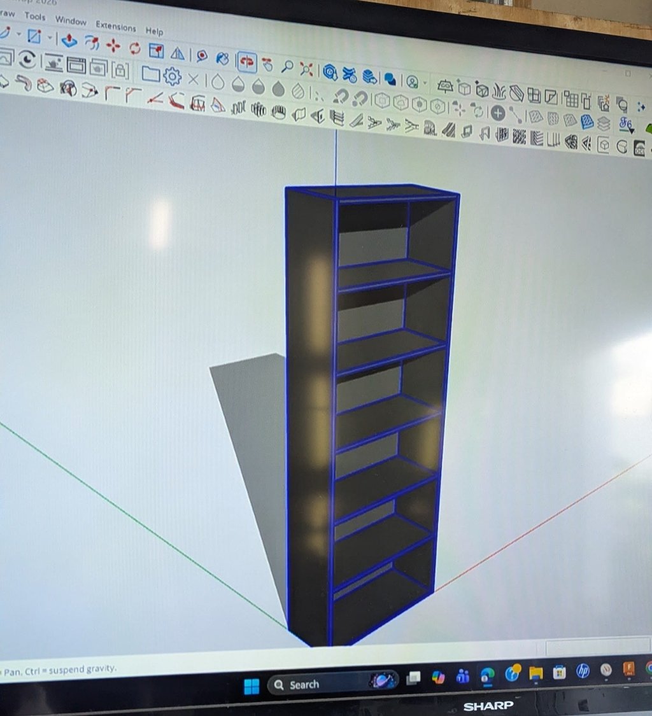Image resolution: width=652 pixels, height=716 pixels.
Task: Click the Zoom Extents tool
Action: [x=307, y=69]
